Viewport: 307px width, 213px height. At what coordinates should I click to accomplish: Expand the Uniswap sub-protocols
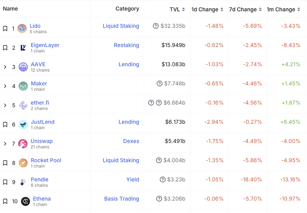5,143
